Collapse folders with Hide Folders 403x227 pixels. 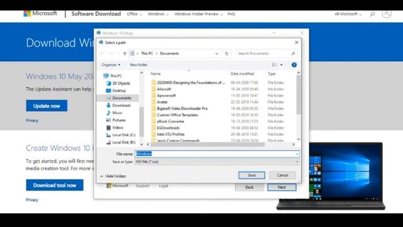coord(113,177)
